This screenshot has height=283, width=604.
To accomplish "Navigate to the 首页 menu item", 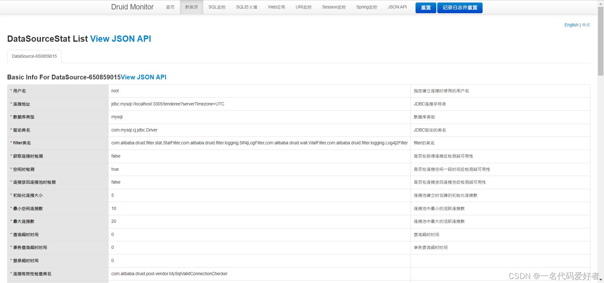I will (x=170, y=7).
